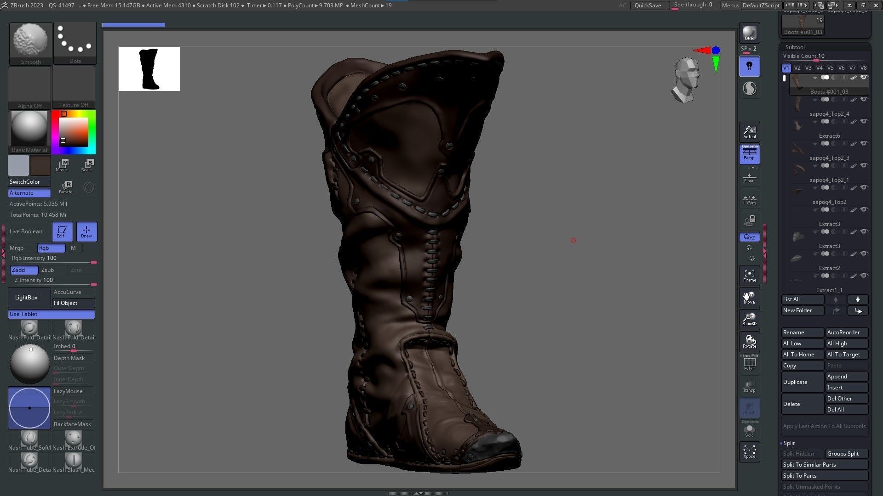Toggle L.Sym local symmetry
The width and height of the screenshot is (883, 496).
pyautogui.click(x=749, y=199)
